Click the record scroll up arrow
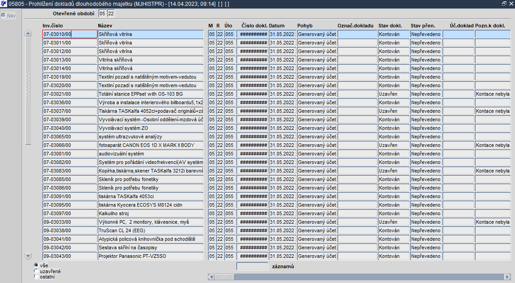This screenshot has height=283, width=515. tap(28, 33)
